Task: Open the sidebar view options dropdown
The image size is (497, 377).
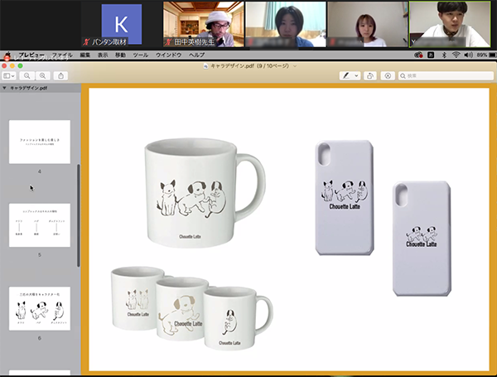Action: click(x=10, y=75)
